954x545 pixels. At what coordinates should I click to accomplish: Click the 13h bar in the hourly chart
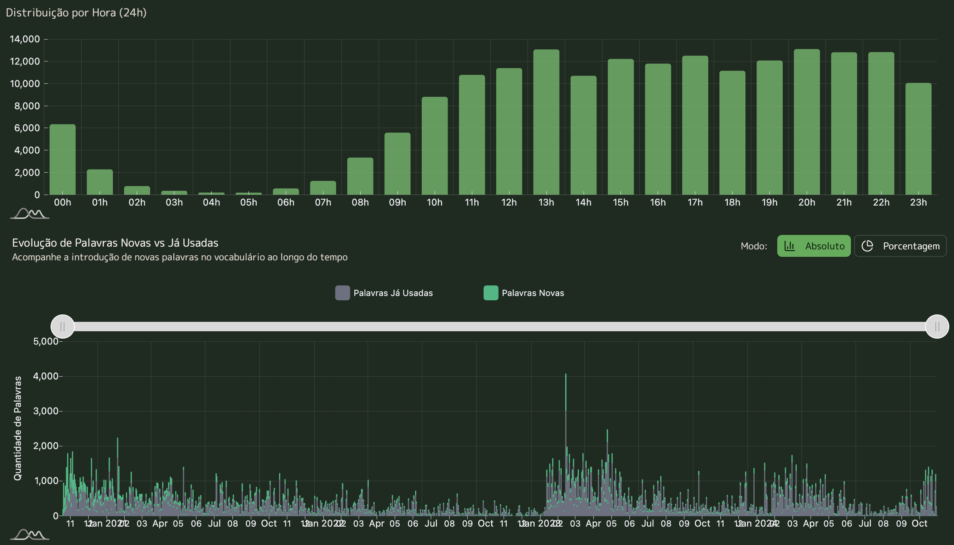[x=546, y=122]
